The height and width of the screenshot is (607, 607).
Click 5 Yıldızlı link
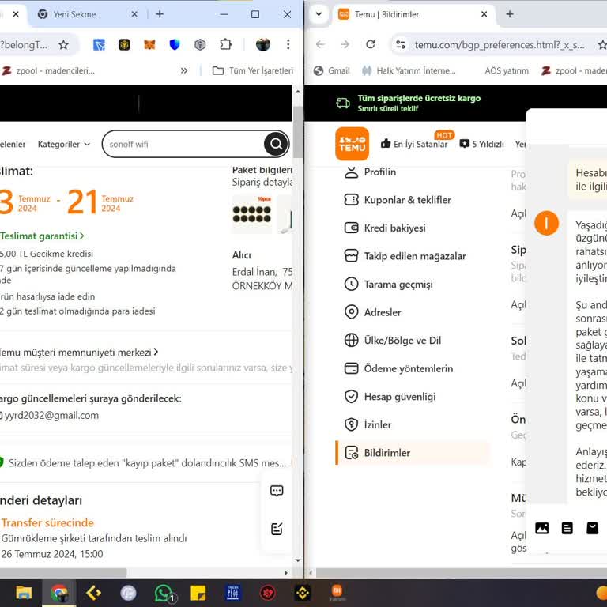481,144
